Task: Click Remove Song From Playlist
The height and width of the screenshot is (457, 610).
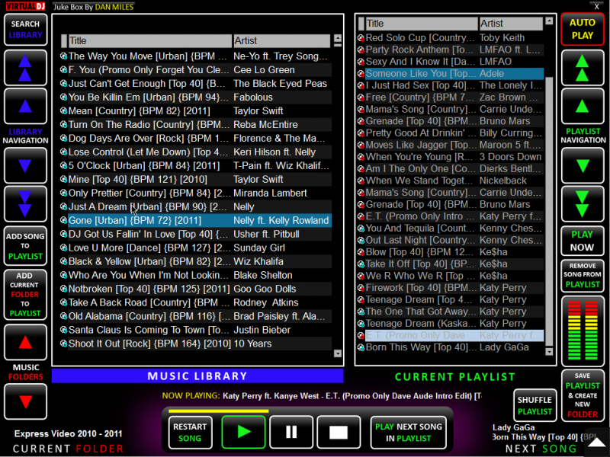Action: [x=583, y=275]
